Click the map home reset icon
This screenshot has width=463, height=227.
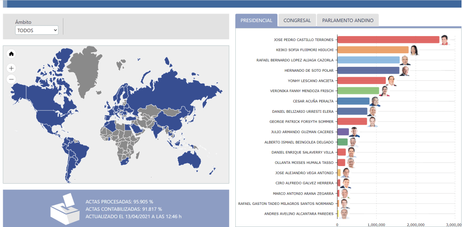pos(11,54)
